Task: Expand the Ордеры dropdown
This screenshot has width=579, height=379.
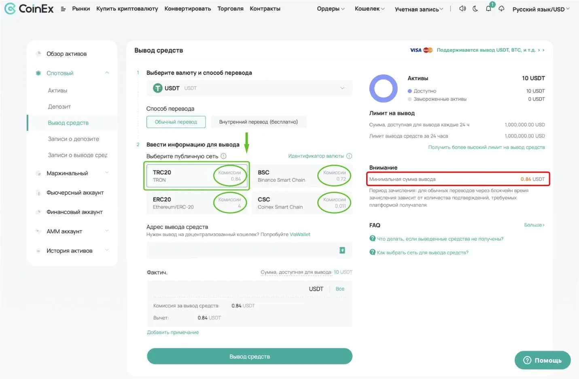Action: point(331,9)
